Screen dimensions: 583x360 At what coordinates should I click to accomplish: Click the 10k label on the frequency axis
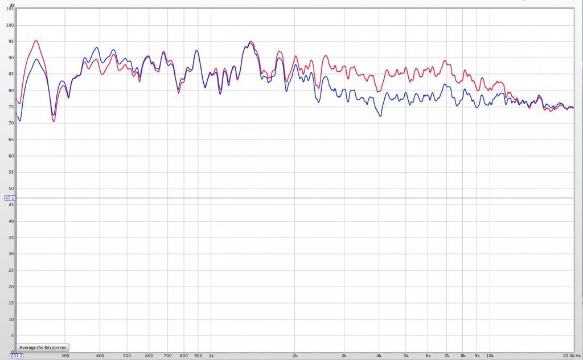[x=490, y=356]
